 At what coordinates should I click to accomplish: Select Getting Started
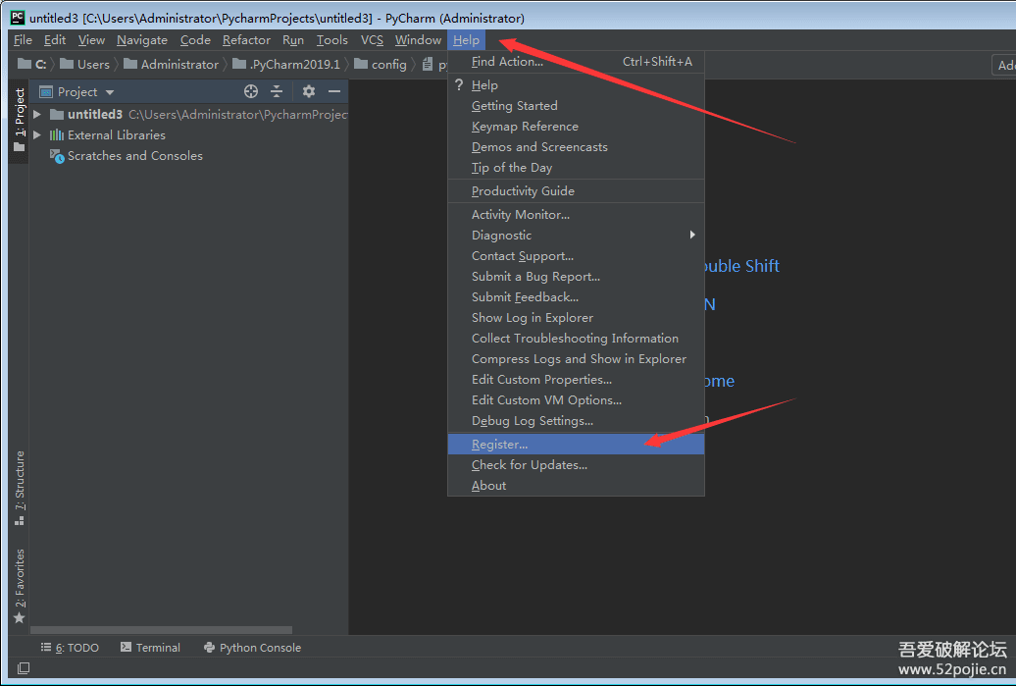pos(576,106)
